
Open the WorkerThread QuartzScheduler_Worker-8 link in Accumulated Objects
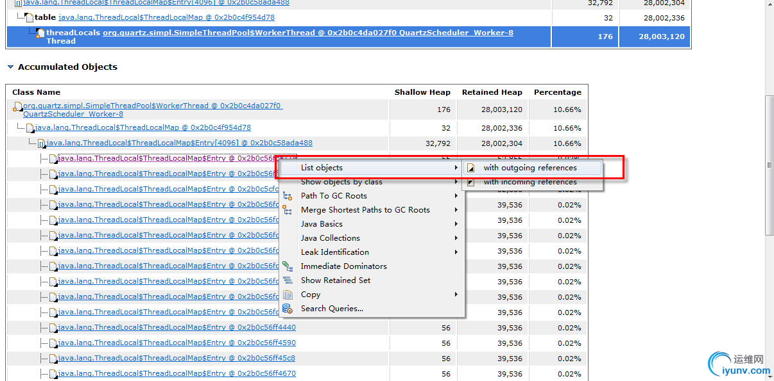tap(153, 110)
